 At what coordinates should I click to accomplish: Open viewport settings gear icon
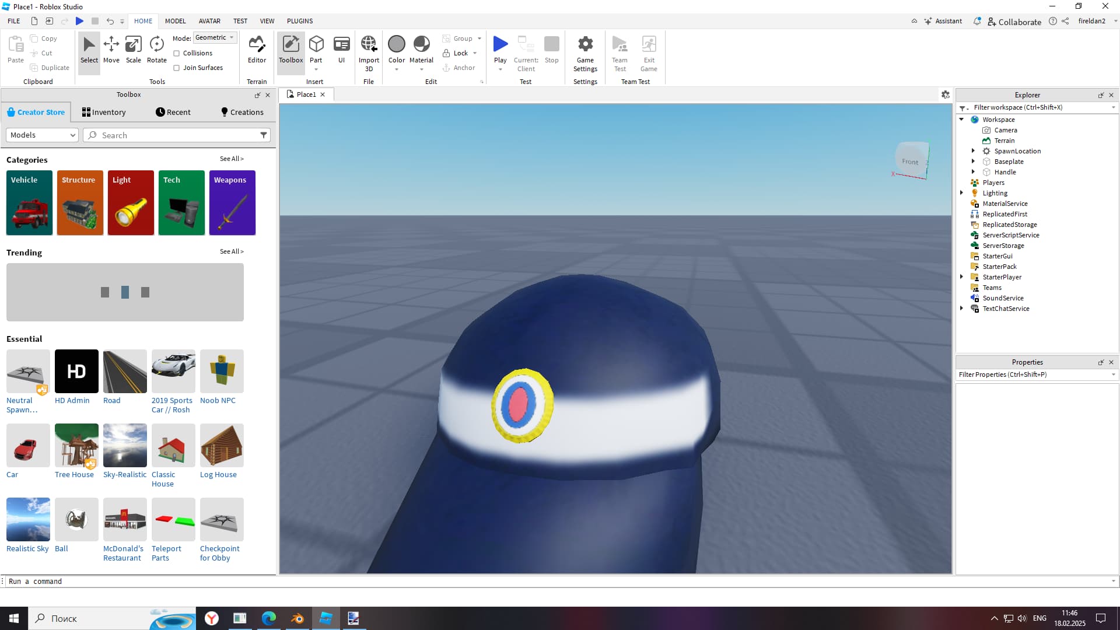pos(946,94)
